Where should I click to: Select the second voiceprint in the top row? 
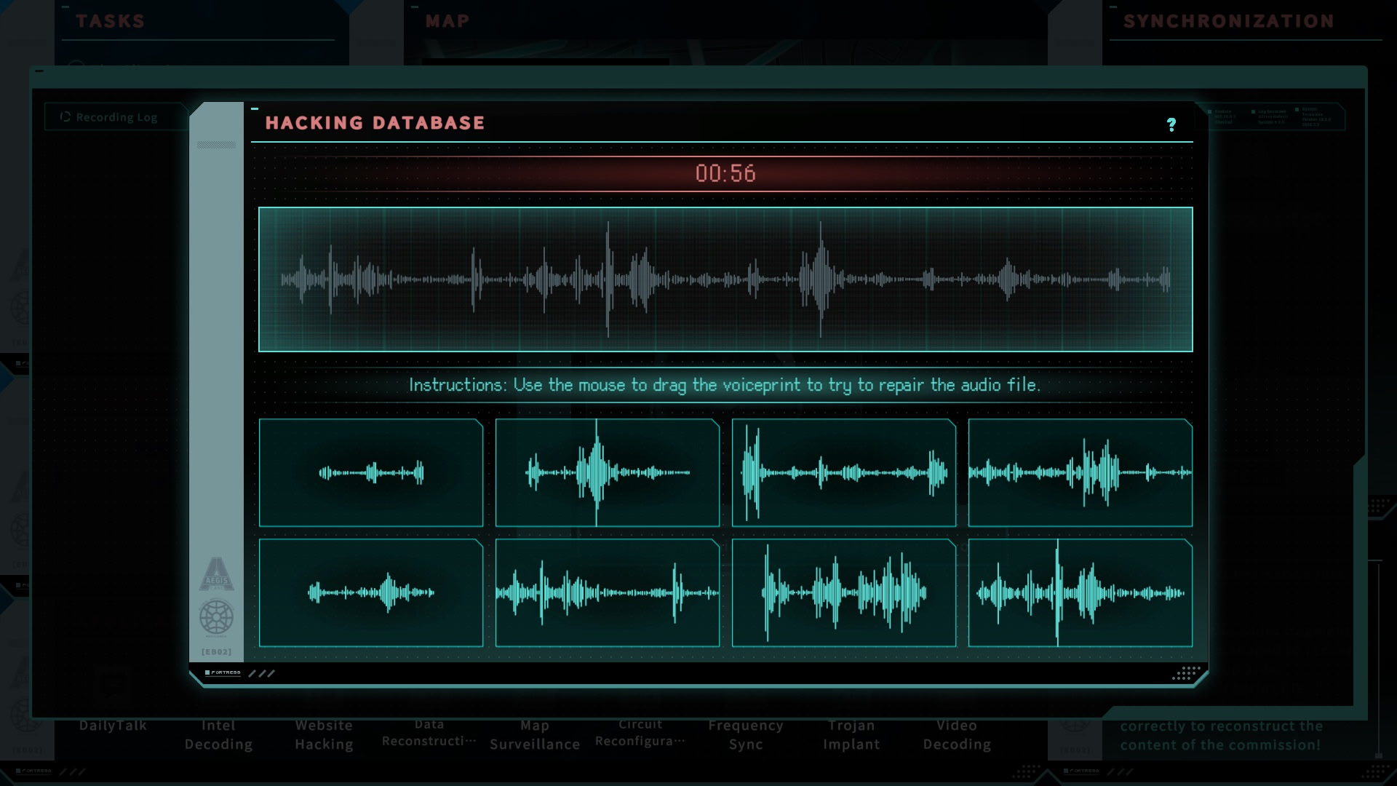pyautogui.click(x=608, y=472)
